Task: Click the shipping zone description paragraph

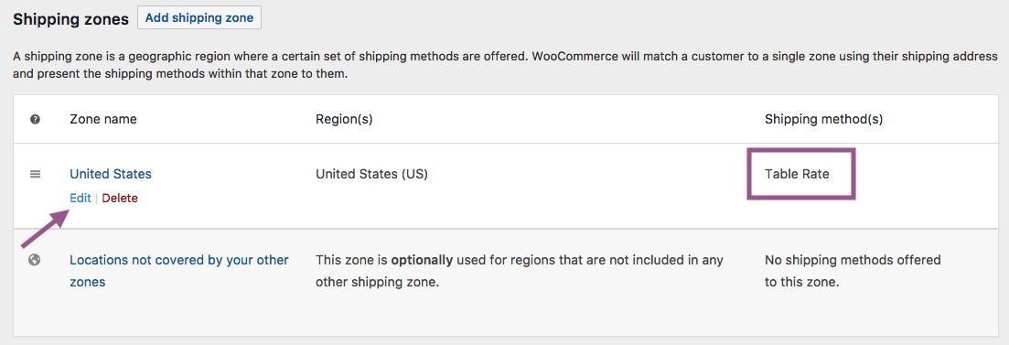Action: pyautogui.click(x=505, y=65)
